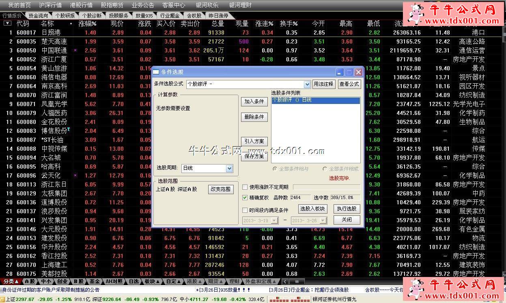Toggle the 精确复权 checkbox
This screenshot has width=506, height=303.
[245, 198]
